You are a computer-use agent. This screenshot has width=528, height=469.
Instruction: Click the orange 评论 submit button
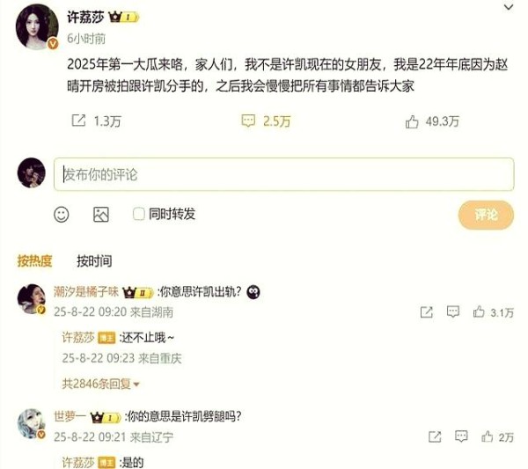(486, 215)
